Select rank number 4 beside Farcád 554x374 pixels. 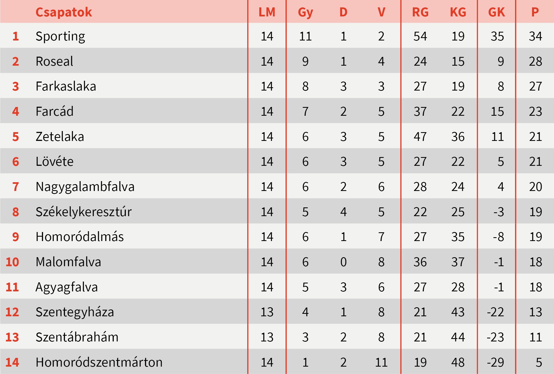[x=16, y=112]
